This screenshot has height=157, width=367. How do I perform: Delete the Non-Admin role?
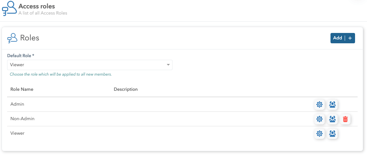tap(345, 119)
